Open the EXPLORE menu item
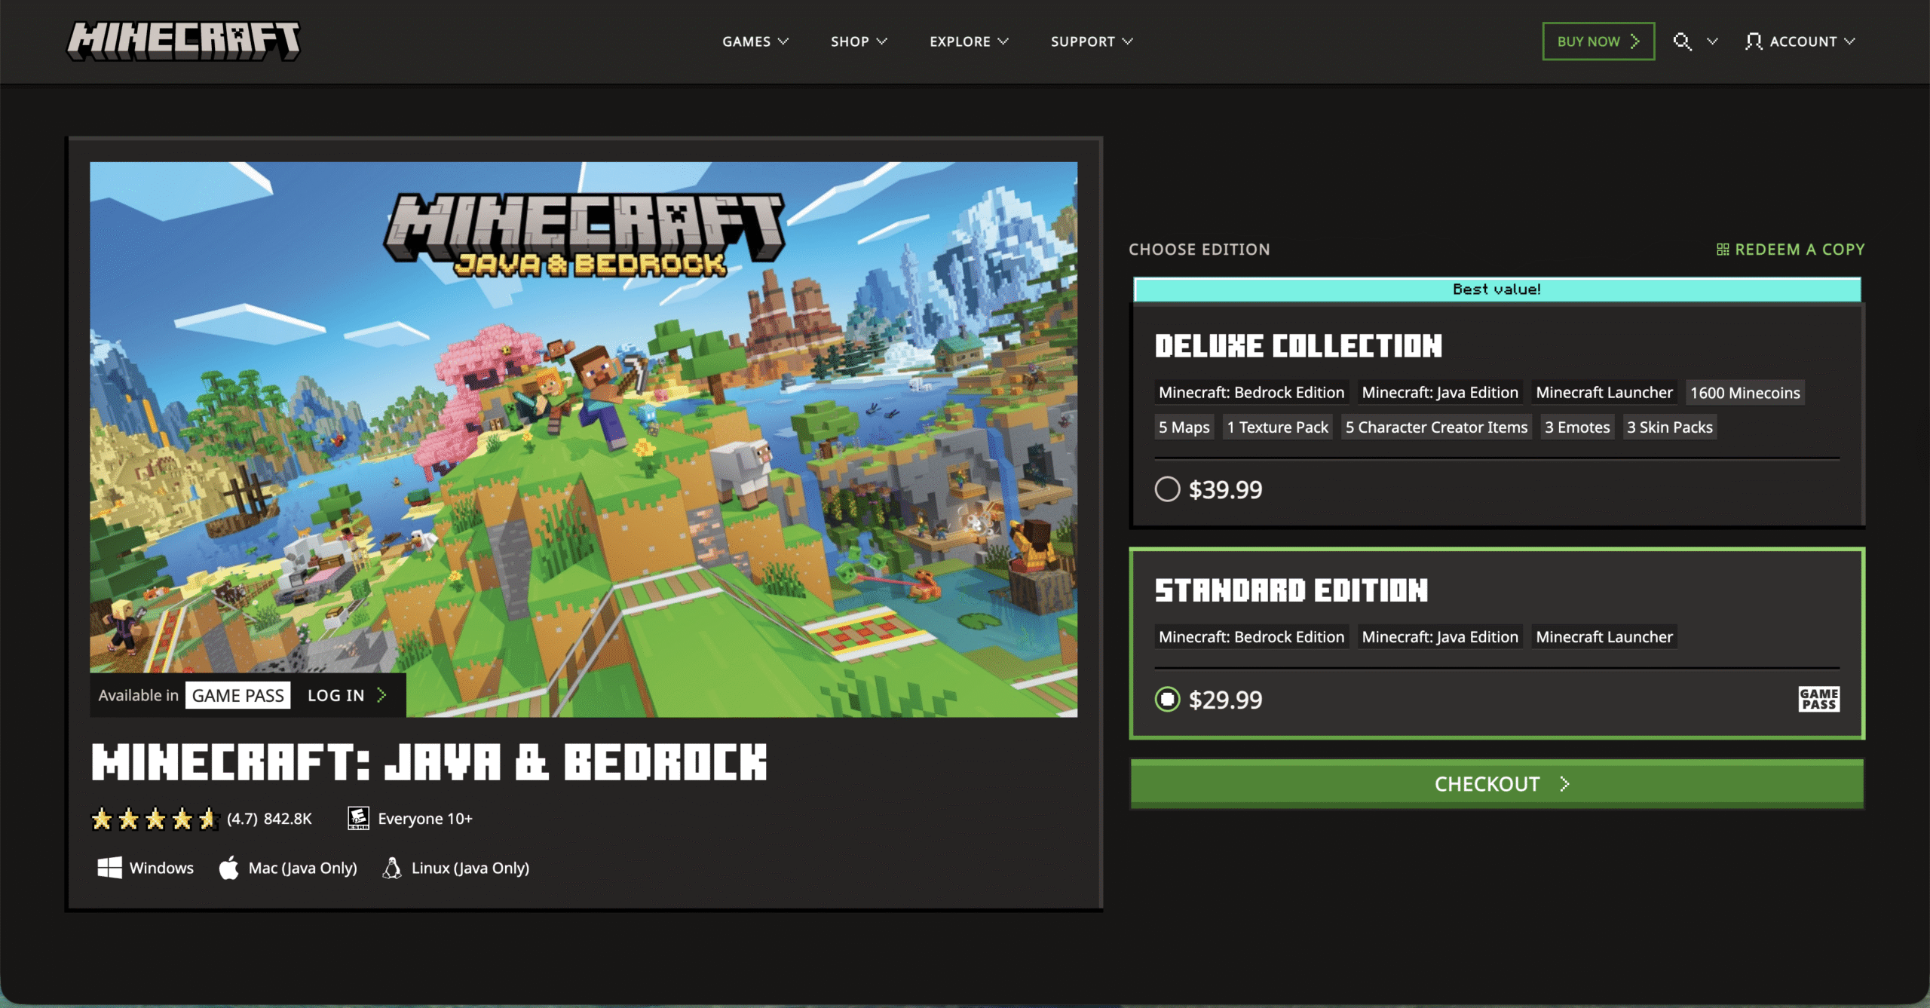 [968, 41]
